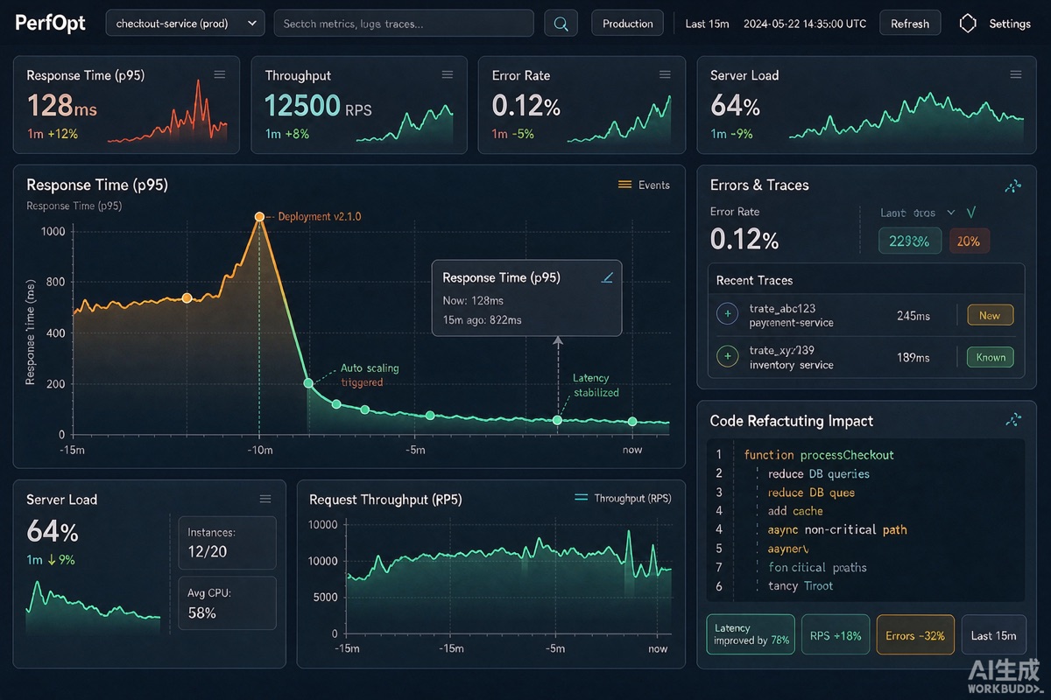Click the Settings label

click(x=1010, y=24)
